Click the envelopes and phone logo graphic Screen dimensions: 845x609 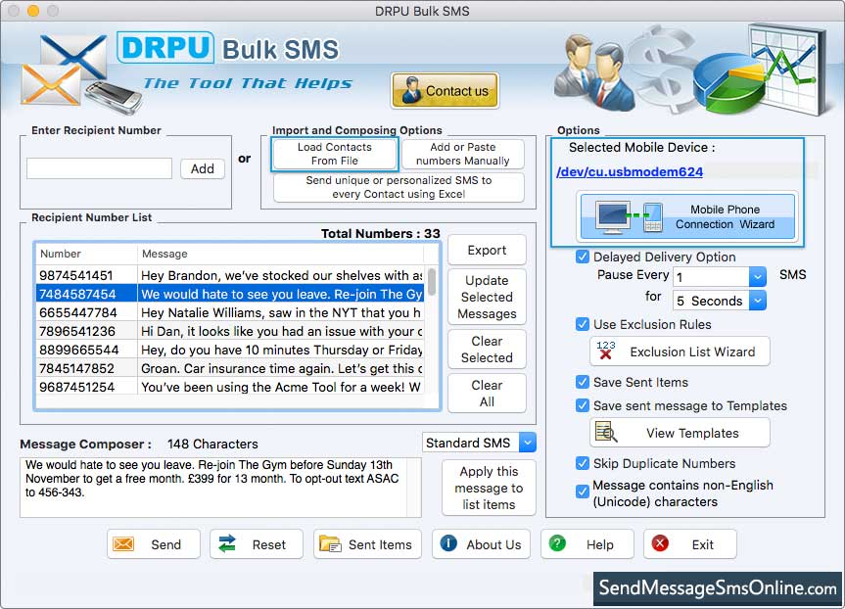tap(81, 73)
